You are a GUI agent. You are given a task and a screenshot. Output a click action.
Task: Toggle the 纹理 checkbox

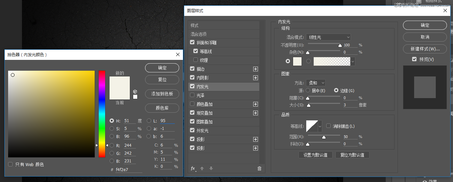pyautogui.click(x=195, y=60)
